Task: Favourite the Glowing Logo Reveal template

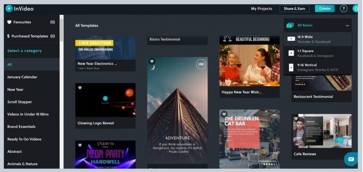Action: 80,88
